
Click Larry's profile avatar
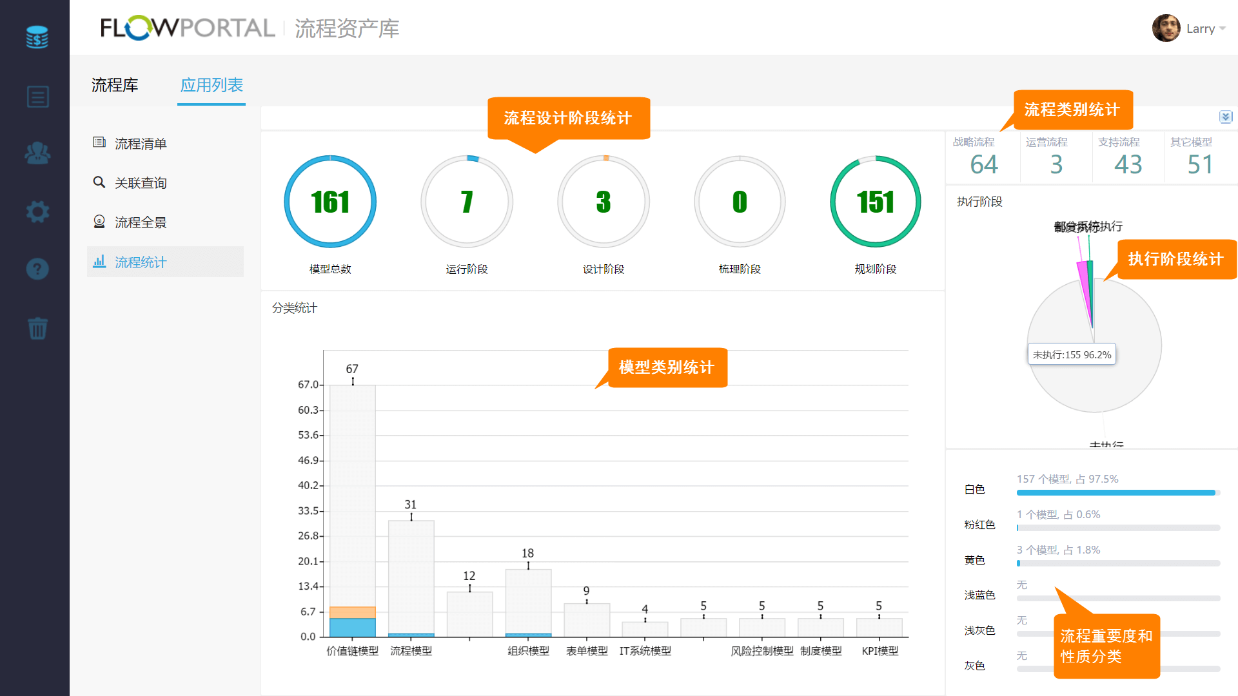tap(1166, 28)
